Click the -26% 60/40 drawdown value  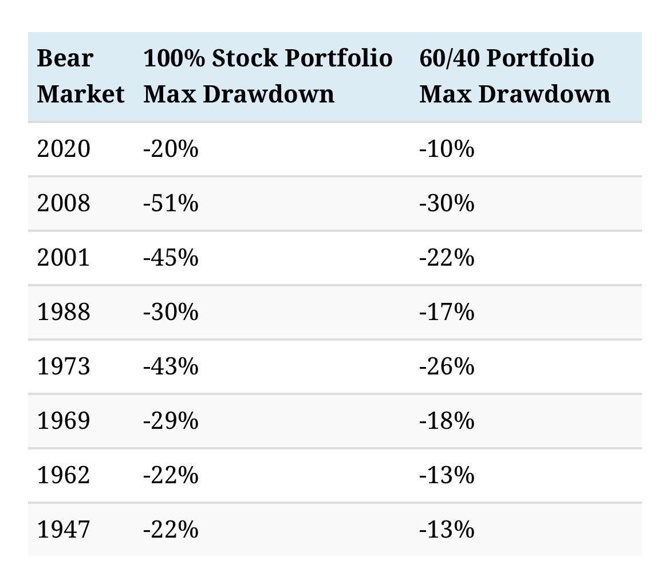click(x=447, y=366)
